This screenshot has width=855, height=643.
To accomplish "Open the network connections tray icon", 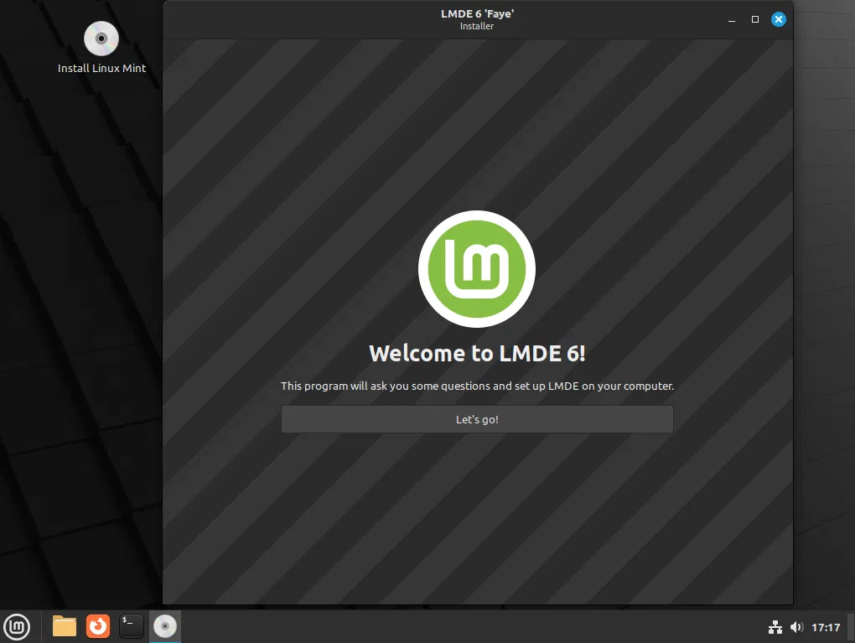I will point(775,627).
